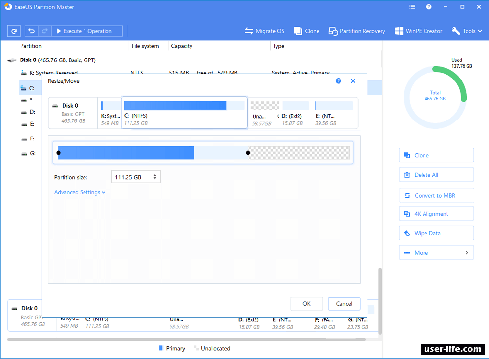Click Delete All in the right panel

(x=436, y=175)
